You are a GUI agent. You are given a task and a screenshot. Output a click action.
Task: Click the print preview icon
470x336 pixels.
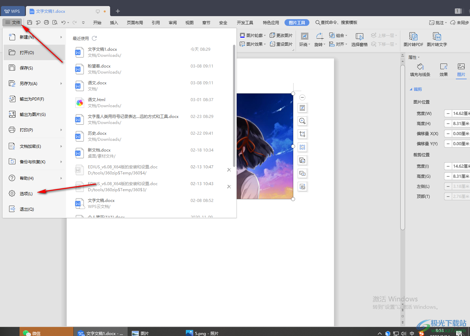[x=55, y=23]
